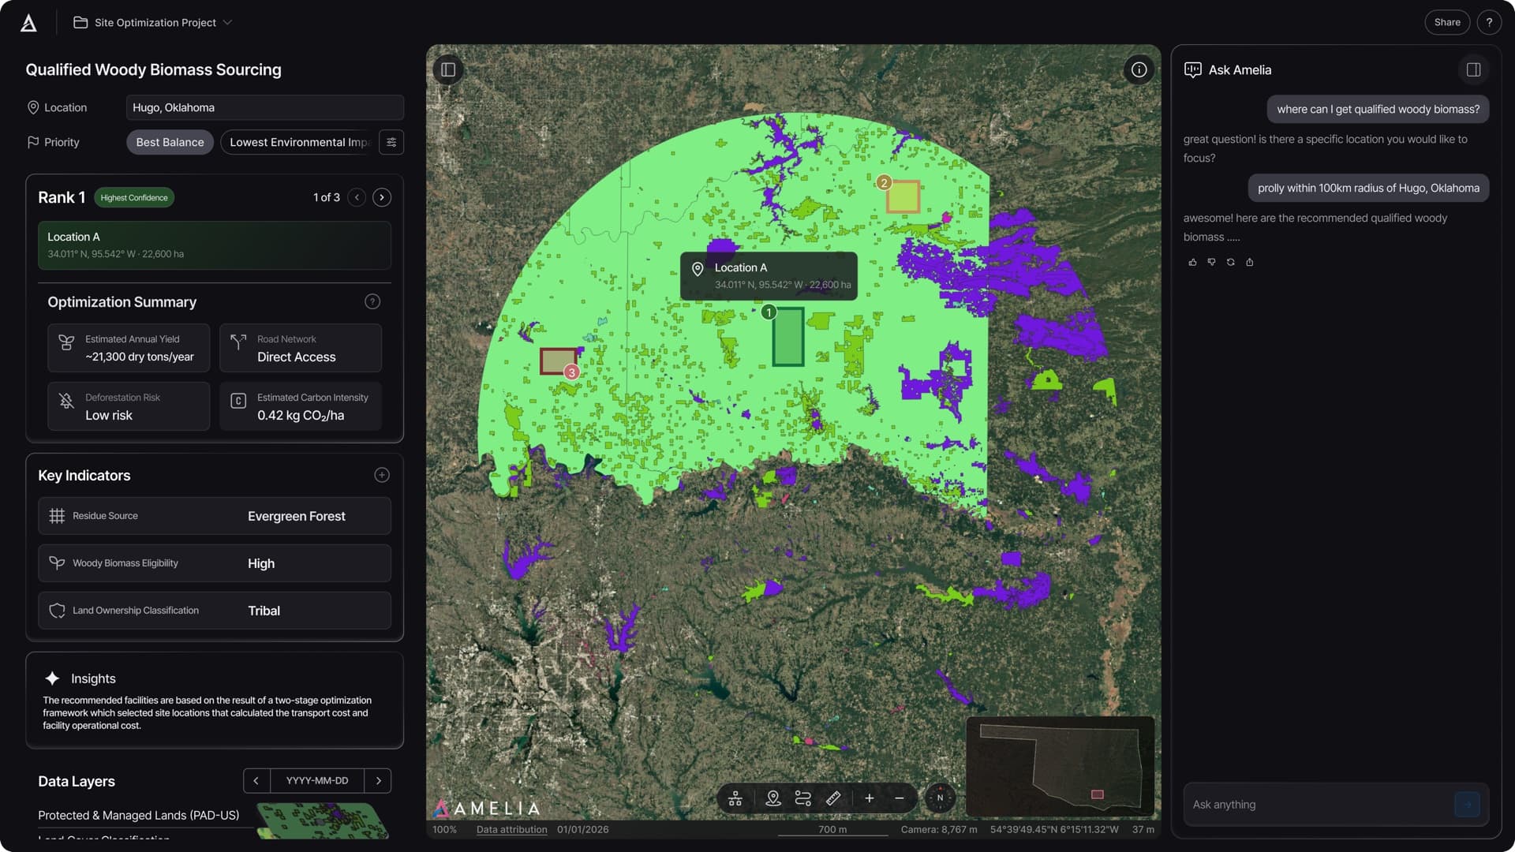Select the Best Balance priority

pos(170,142)
